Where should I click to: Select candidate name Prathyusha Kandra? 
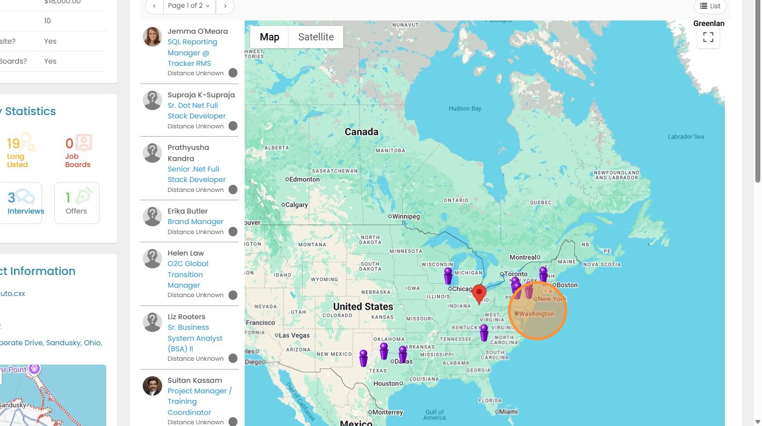click(x=188, y=153)
